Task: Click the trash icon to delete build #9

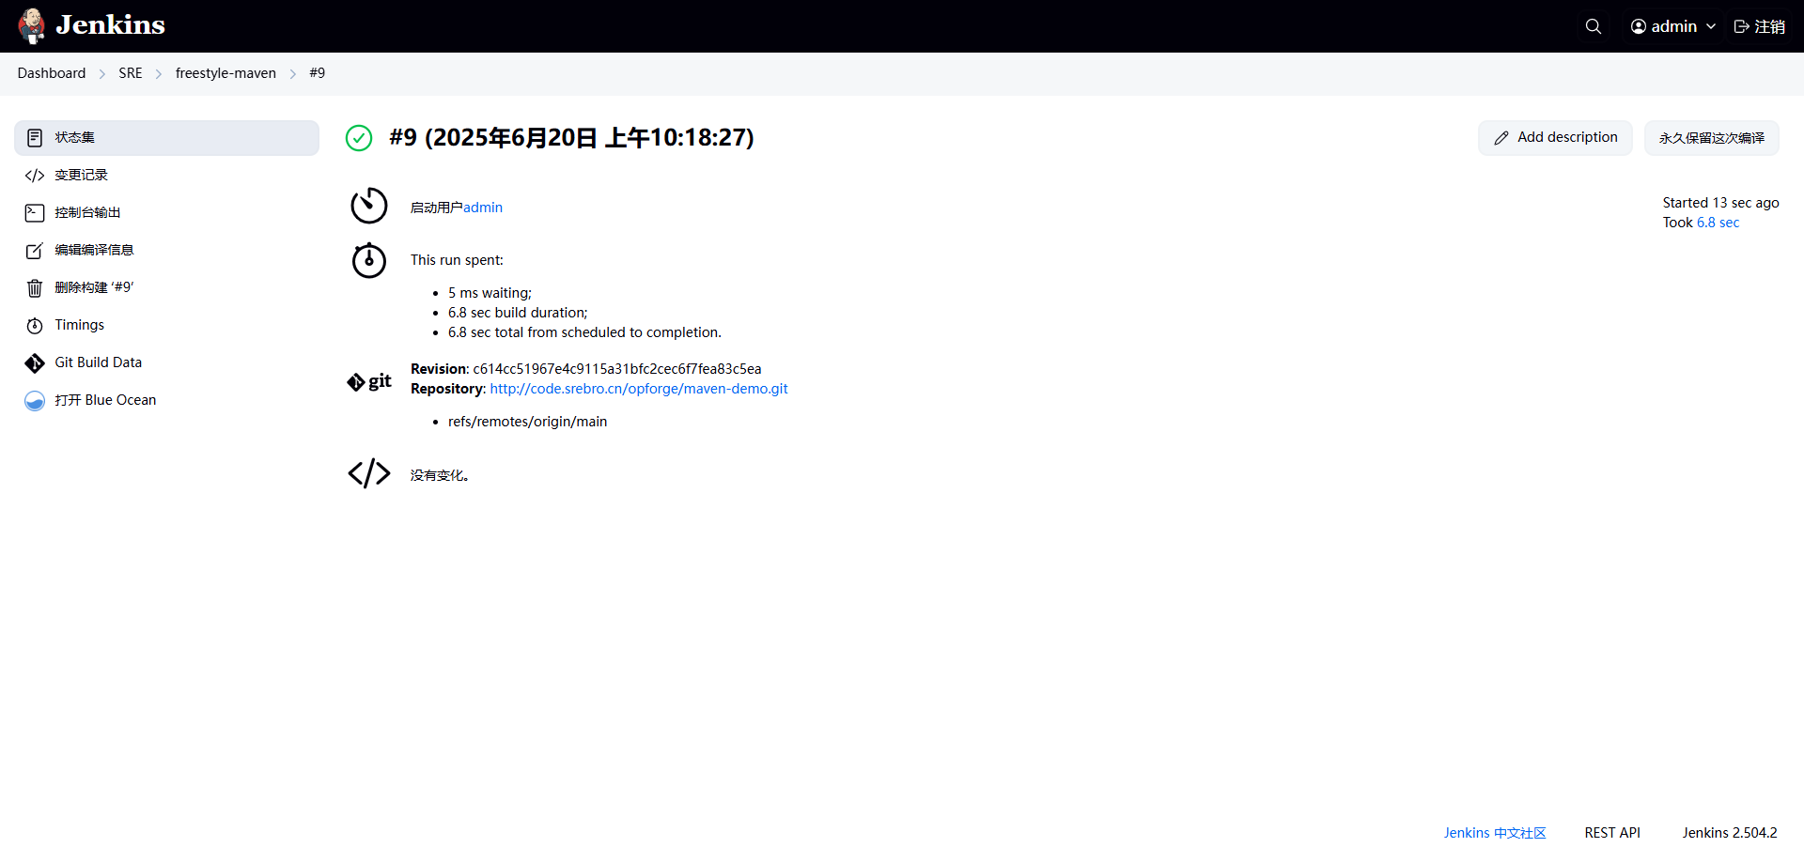Action: [x=35, y=288]
